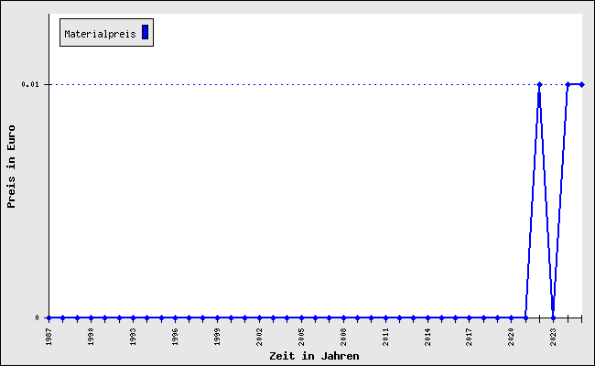Select the 2023 data point at zero
This screenshot has height=366, width=595.
(x=554, y=318)
